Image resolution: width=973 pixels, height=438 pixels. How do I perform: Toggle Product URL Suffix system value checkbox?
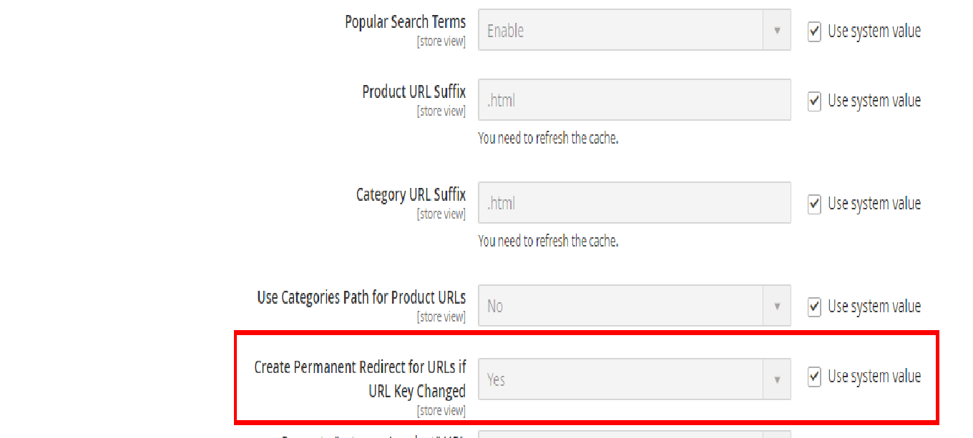[814, 101]
